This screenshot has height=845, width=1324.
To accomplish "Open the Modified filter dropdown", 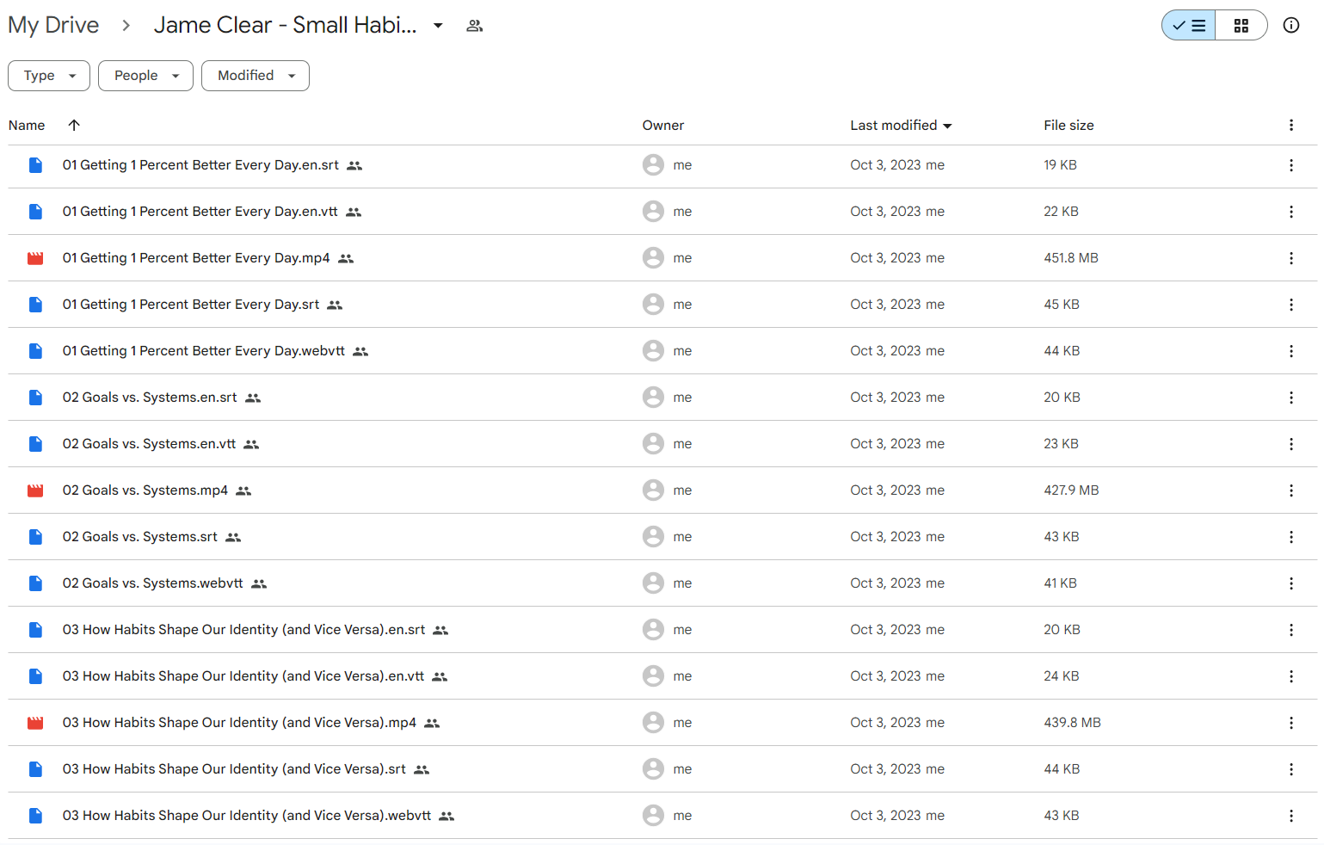I will tap(256, 76).
